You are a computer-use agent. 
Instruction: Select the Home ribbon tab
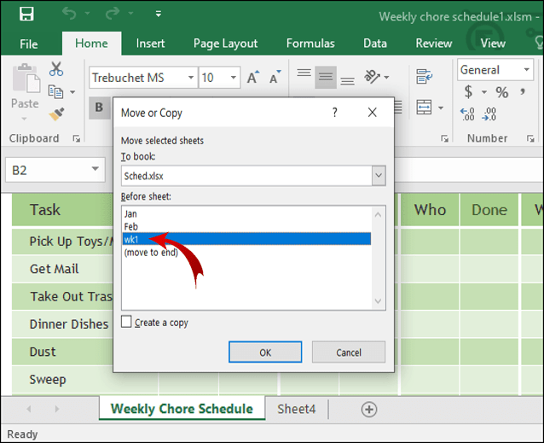[x=91, y=44]
